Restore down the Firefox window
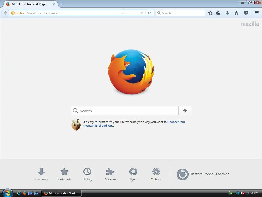This screenshot has width=262, height=197. [x=250, y=3]
